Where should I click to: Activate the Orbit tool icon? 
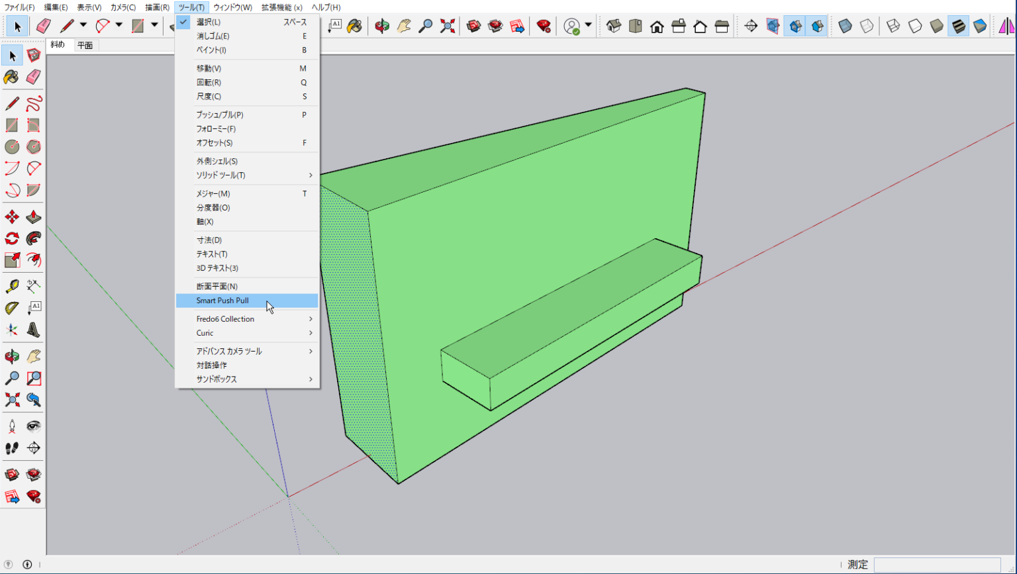382,26
